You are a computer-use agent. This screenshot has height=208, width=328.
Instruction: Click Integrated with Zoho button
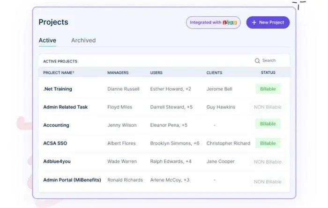[213, 22]
